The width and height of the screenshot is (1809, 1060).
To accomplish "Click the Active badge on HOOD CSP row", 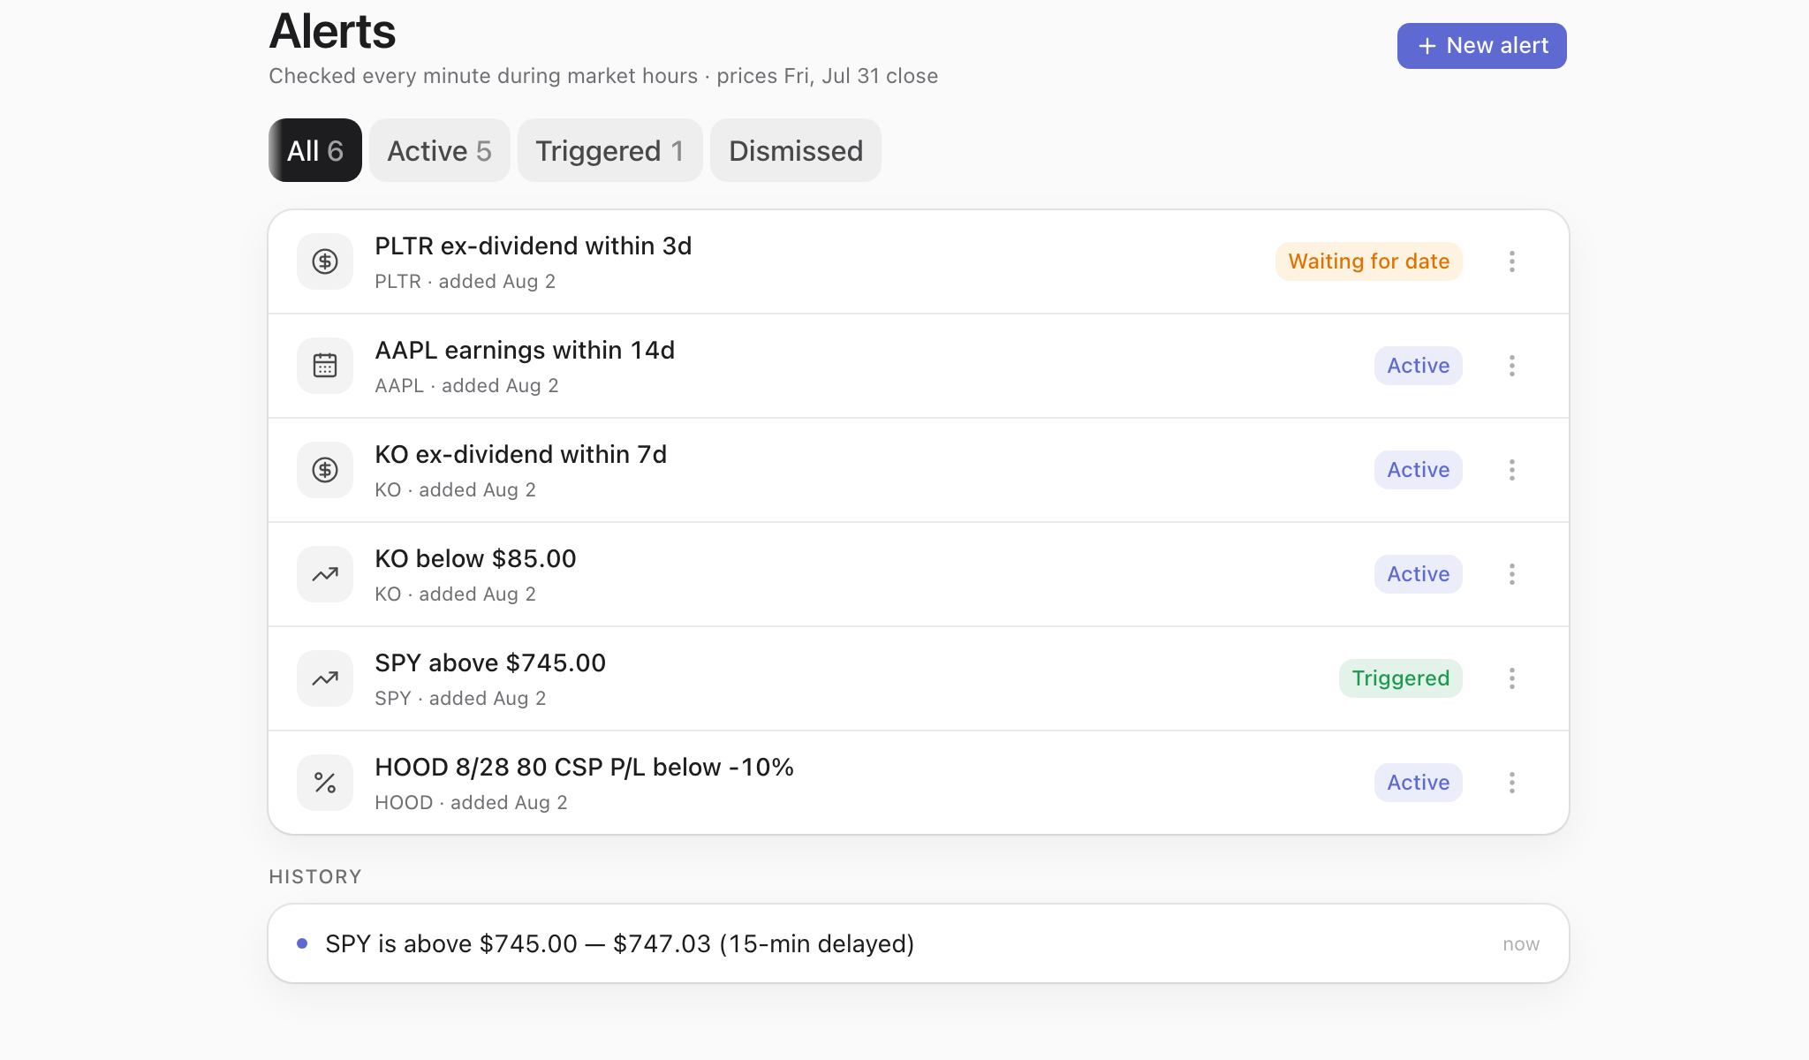I will (x=1419, y=783).
